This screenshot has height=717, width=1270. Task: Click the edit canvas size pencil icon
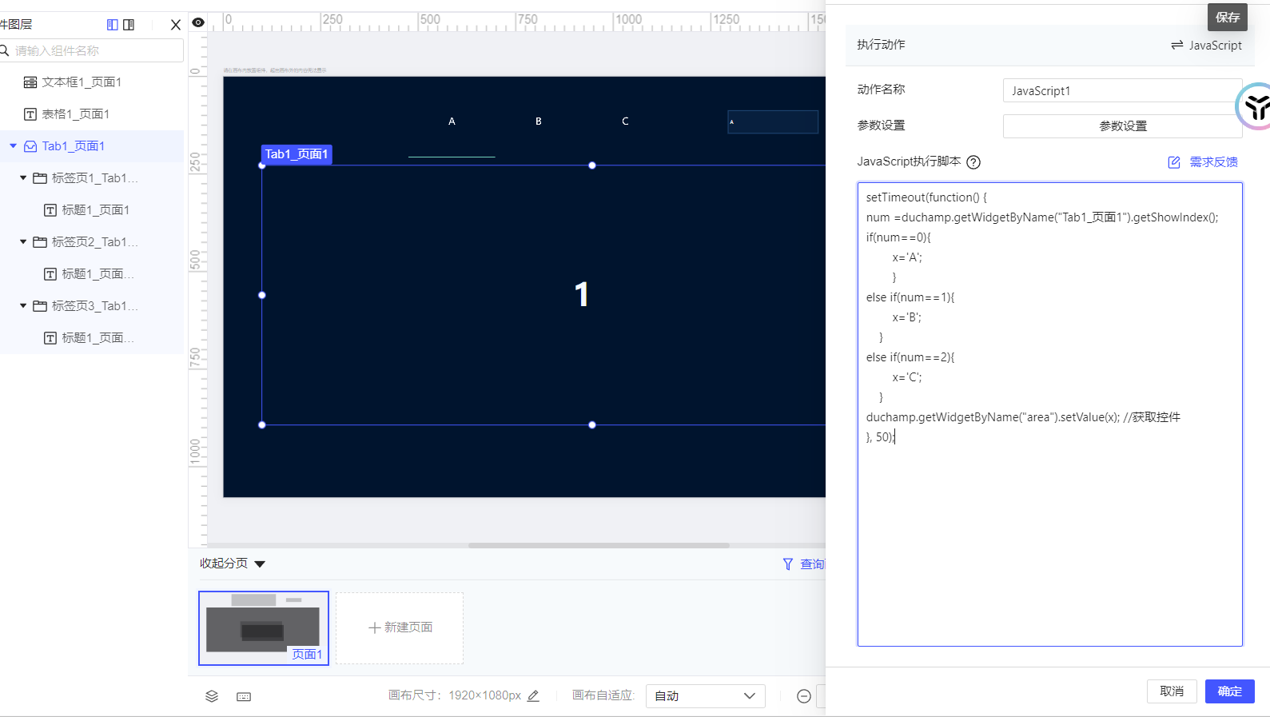533,696
